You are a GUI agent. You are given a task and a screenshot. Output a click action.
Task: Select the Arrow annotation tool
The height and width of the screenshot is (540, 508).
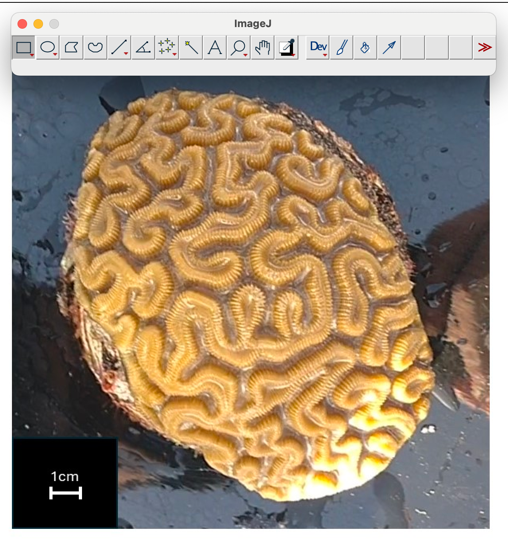(x=389, y=47)
